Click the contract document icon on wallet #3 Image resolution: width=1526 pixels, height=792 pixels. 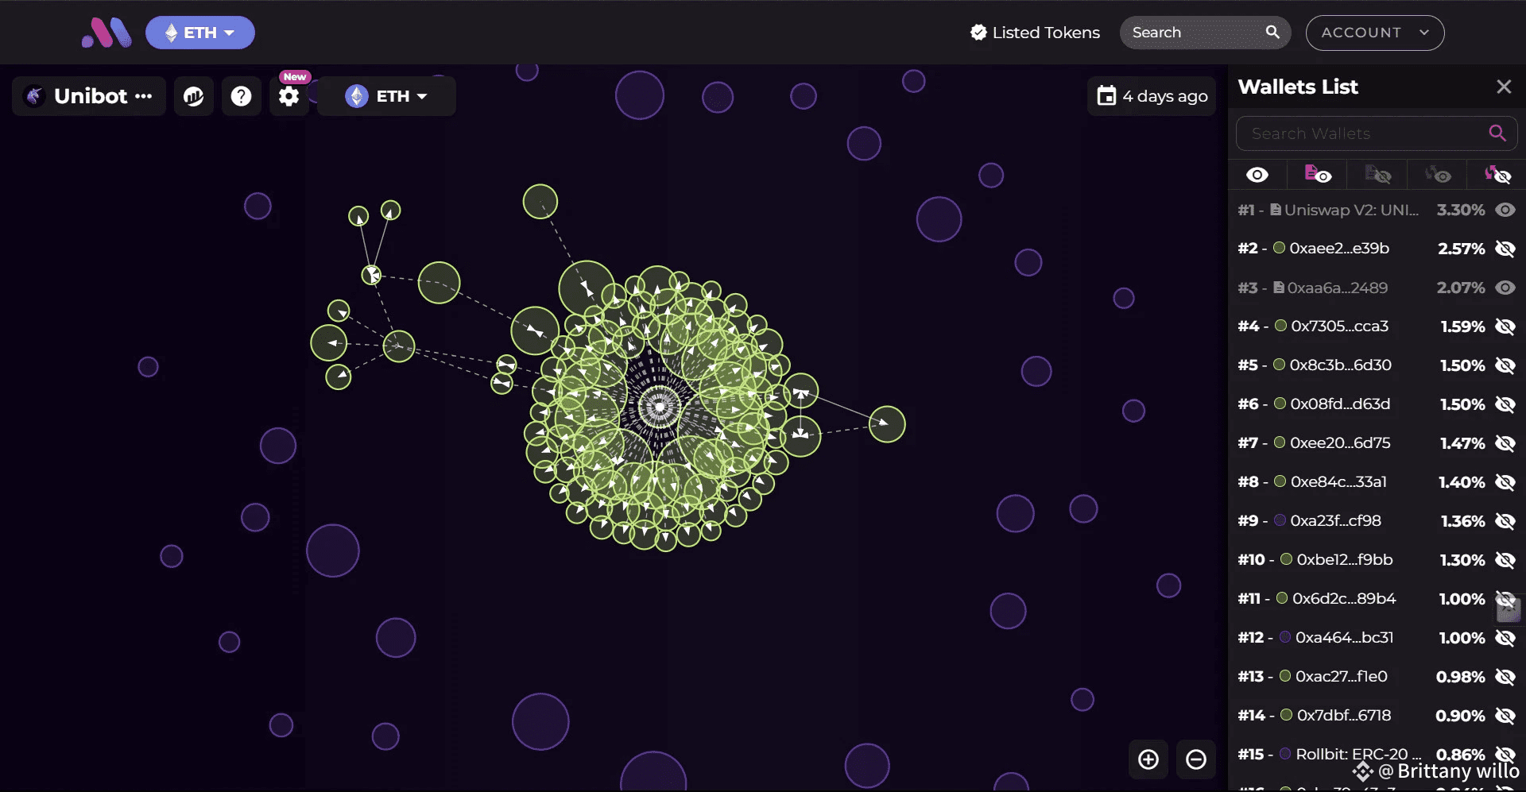1279,288
